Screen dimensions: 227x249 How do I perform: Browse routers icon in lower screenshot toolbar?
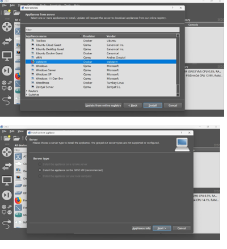tap(7, 152)
